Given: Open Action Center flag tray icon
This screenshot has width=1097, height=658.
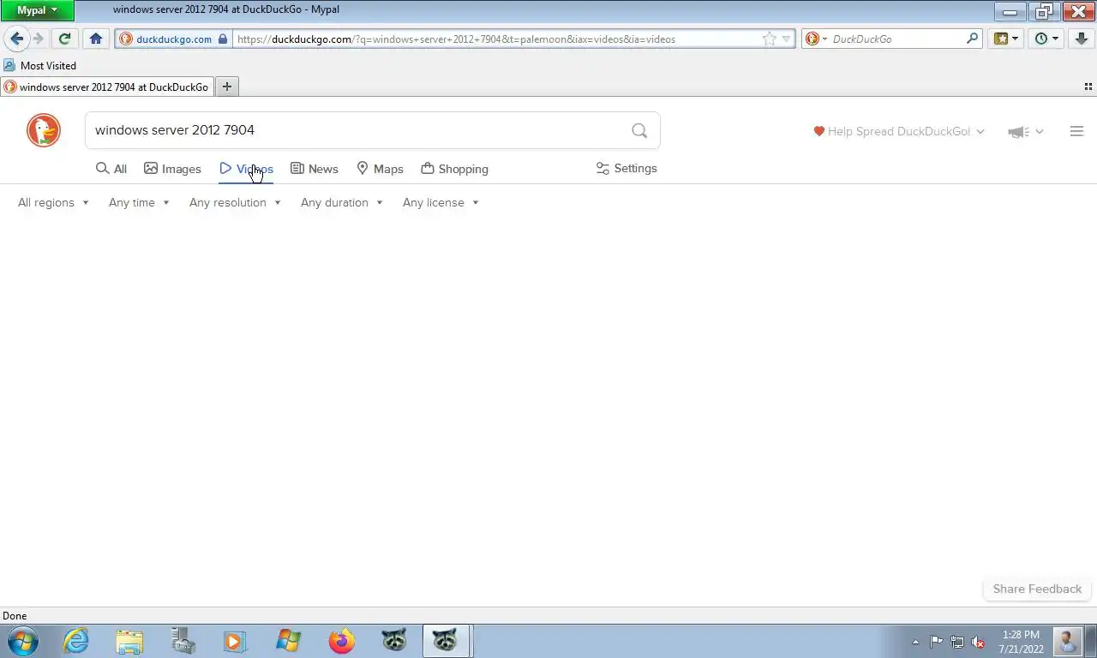Looking at the screenshot, I should point(936,642).
